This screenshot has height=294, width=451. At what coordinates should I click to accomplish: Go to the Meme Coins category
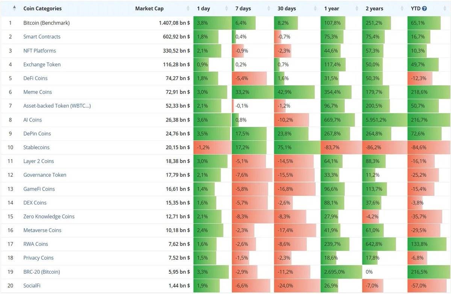tap(38, 92)
